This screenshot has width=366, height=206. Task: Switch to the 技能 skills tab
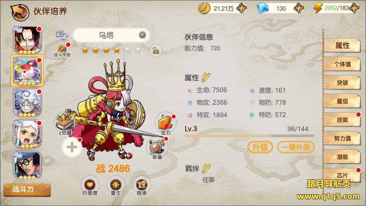click(x=342, y=120)
